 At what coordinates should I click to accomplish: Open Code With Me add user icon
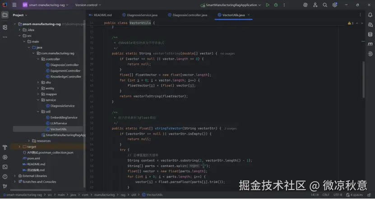click(x=315, y=5)
